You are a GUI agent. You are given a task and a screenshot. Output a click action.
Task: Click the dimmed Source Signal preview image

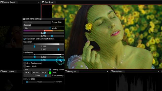pyautogui.click(x=11, y=37)
